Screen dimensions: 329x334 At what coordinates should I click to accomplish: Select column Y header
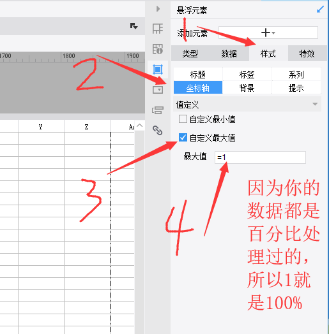coord(41,127)
